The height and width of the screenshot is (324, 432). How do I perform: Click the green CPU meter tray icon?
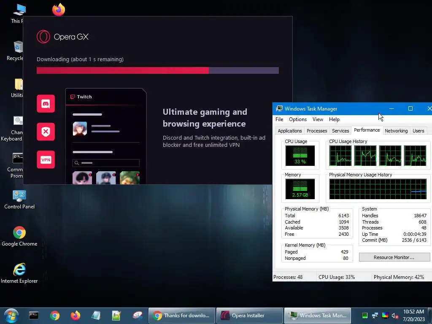point(365,316)
